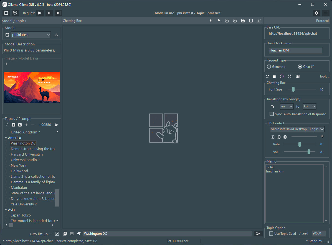Click the upload arrow icon in Chatting Box header
This screenshot has width=332, height=245.
pos(211,21)
